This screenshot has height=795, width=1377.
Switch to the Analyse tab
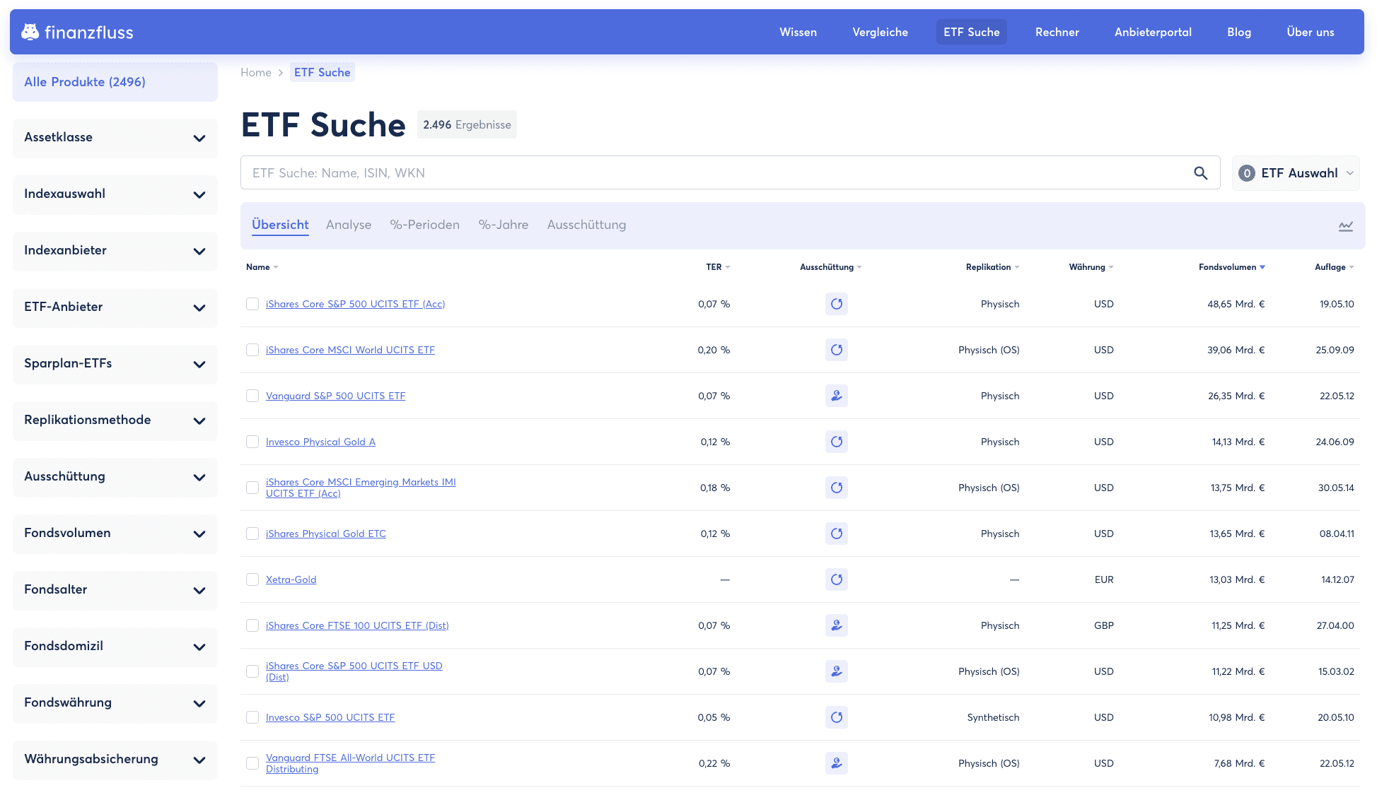(349, 225)
